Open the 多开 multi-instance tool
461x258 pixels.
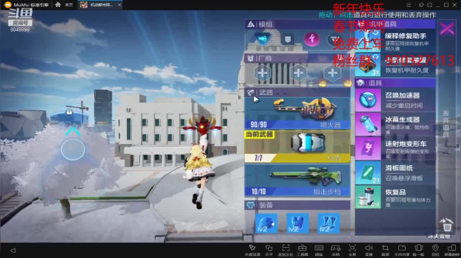pyautogui.click(x=269, y=250)
